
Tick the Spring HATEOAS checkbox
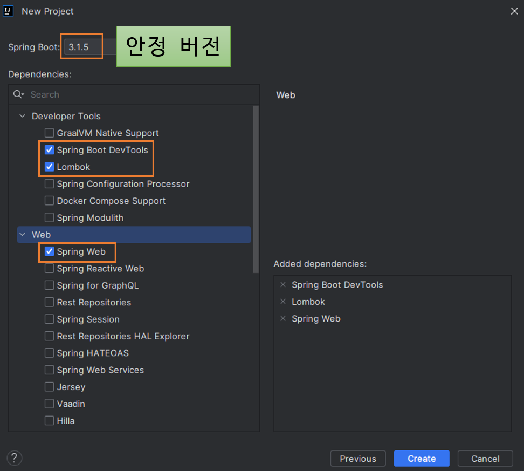coord(50,353)
